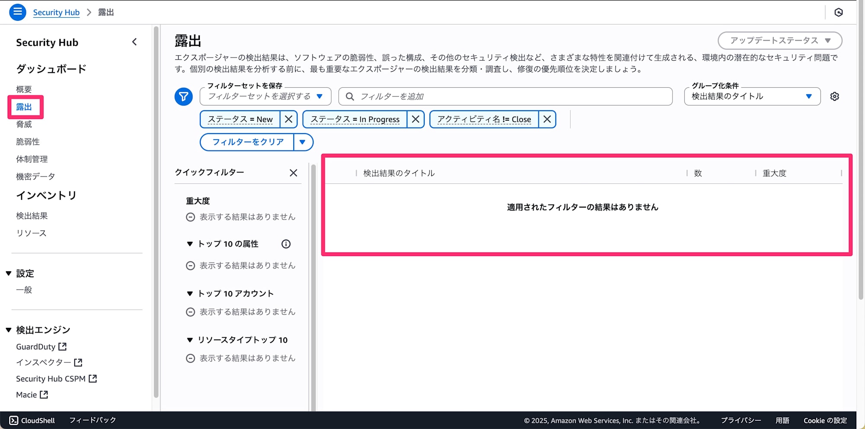Collapse the トップ 10 アカウント section
Screen dimensions: 865x429
(189, 294)
